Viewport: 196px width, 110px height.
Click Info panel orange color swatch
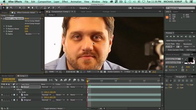point(167,17)
